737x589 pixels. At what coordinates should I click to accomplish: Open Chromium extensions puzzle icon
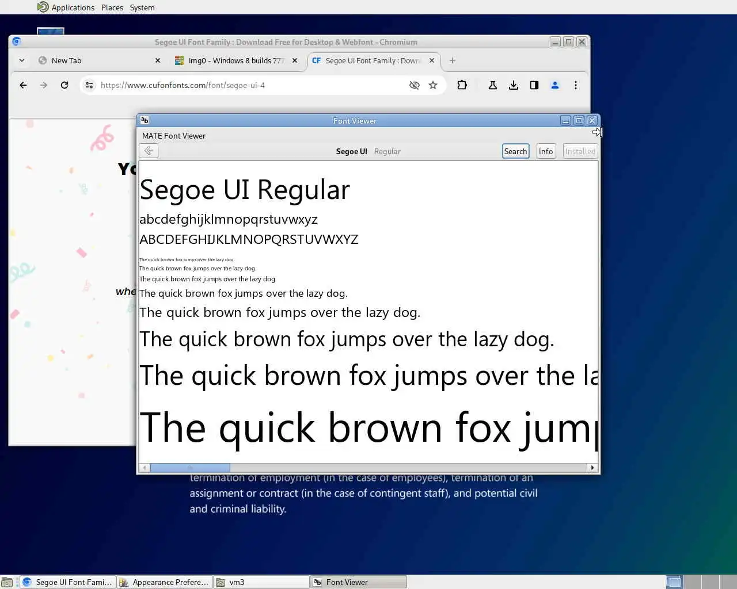click(x=462, y=85)
